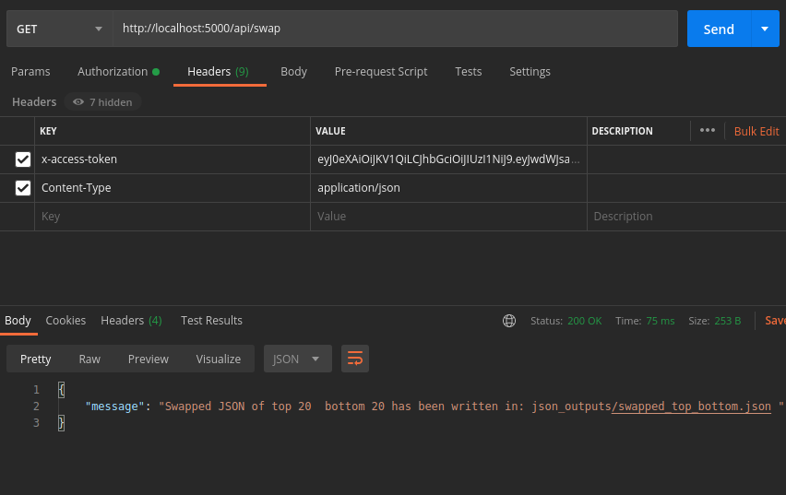This screenshot has height=495, width=786.
Task: Open the Tests tab
Action: point(469,72)
